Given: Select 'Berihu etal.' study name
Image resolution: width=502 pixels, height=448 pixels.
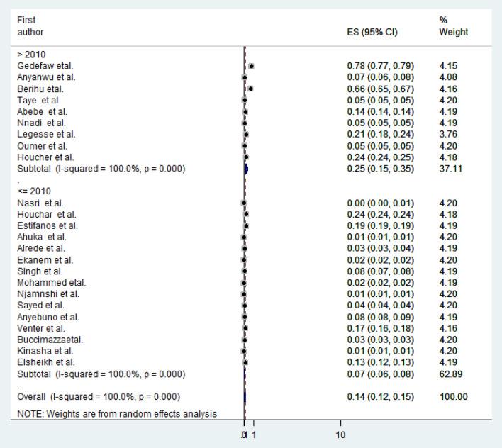Looking at the screenshot, I should tap(40, 89).
